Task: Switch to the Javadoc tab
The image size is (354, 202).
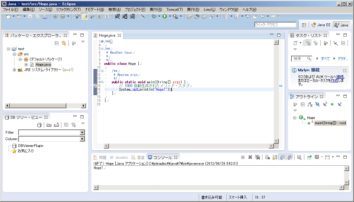Action: tap(119, 157)
